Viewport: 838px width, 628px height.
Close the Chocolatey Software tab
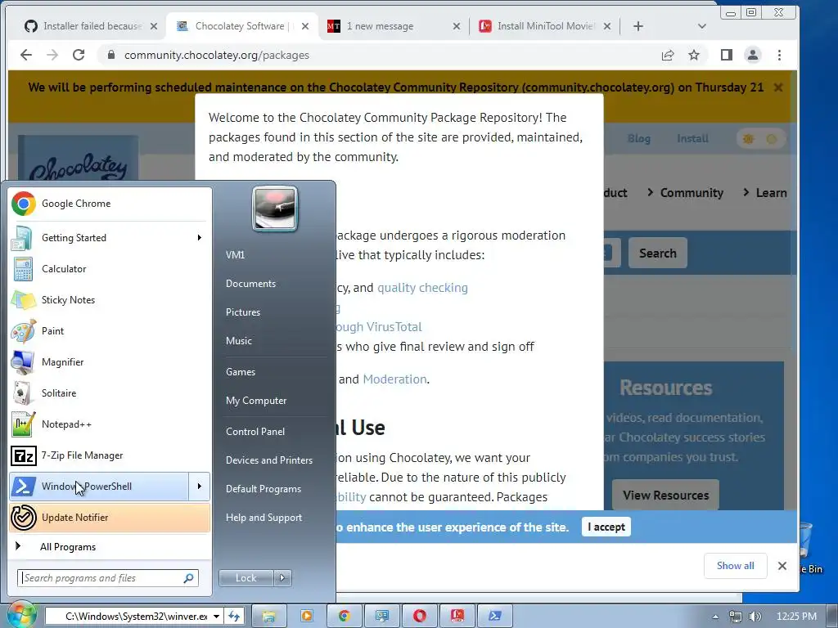[x=305, y=26]
